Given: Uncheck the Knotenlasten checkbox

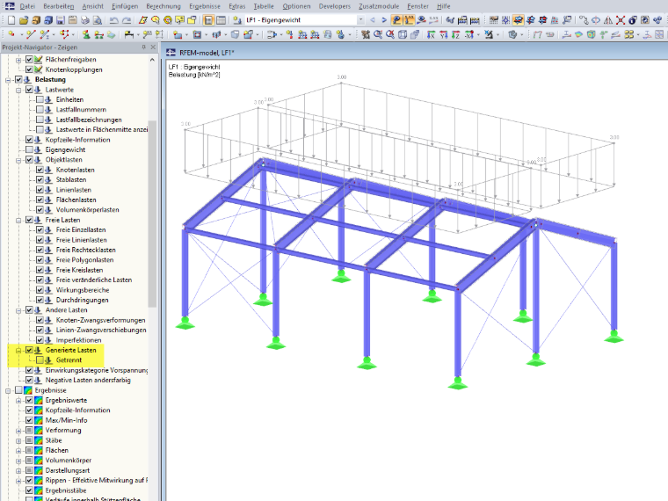Looking at the screenshot, I should click(x=40, y=170).
